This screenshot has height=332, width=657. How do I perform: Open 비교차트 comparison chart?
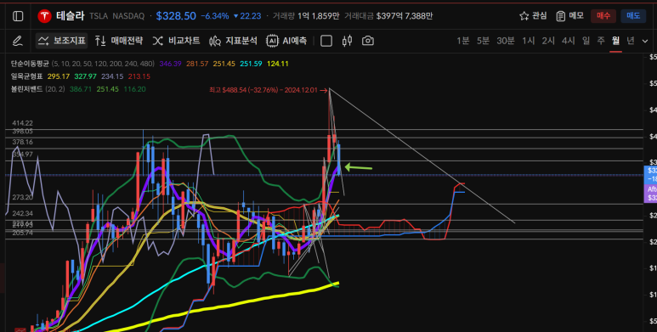(176, 41)
